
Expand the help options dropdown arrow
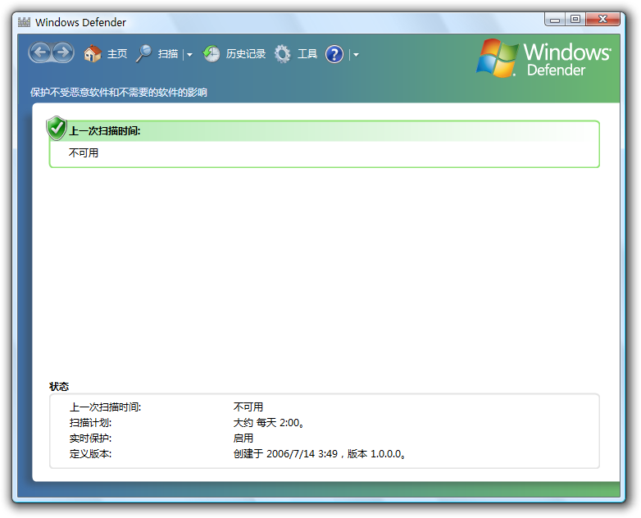click(x=356, y=54)
